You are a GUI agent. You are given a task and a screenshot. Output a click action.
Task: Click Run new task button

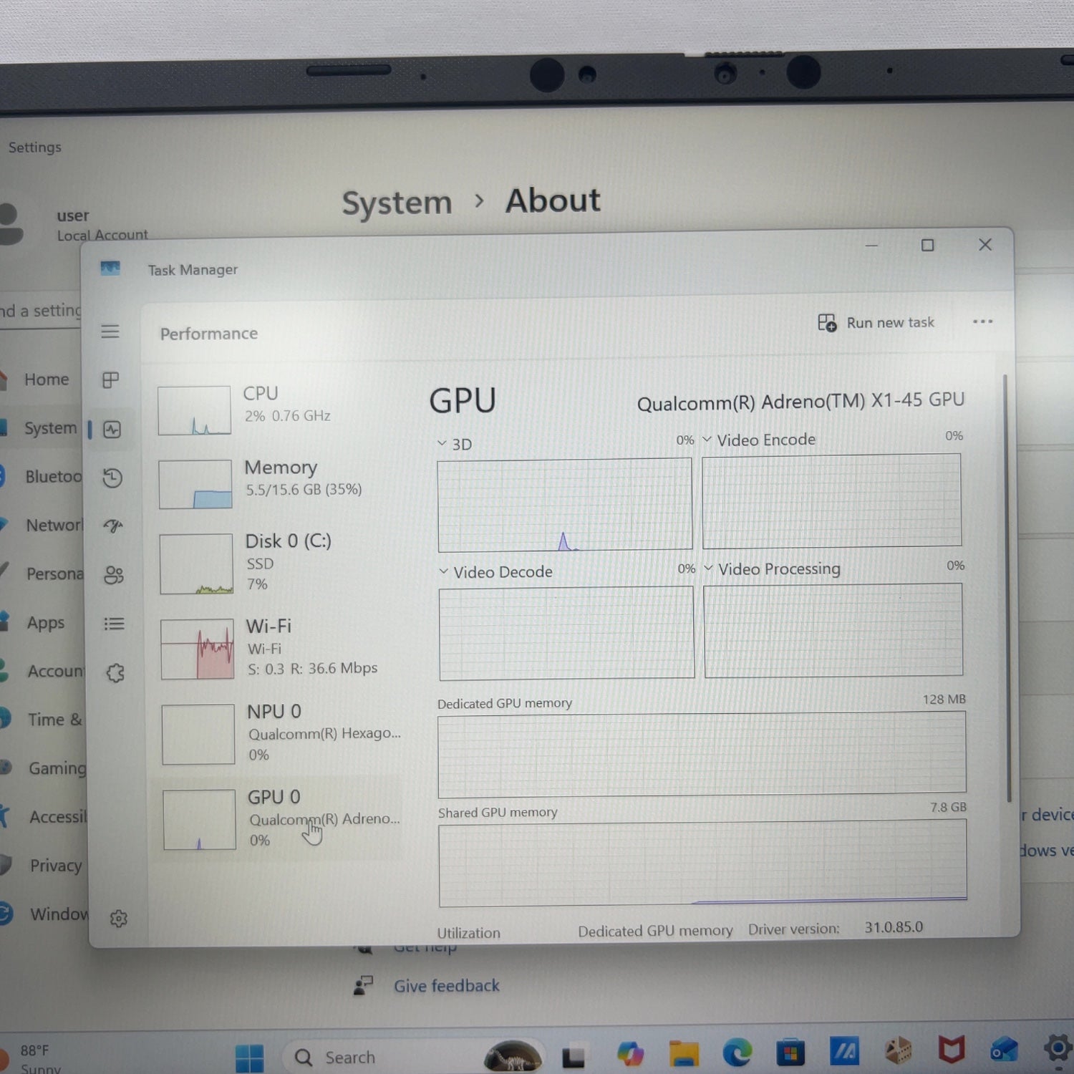pos(876,323)
